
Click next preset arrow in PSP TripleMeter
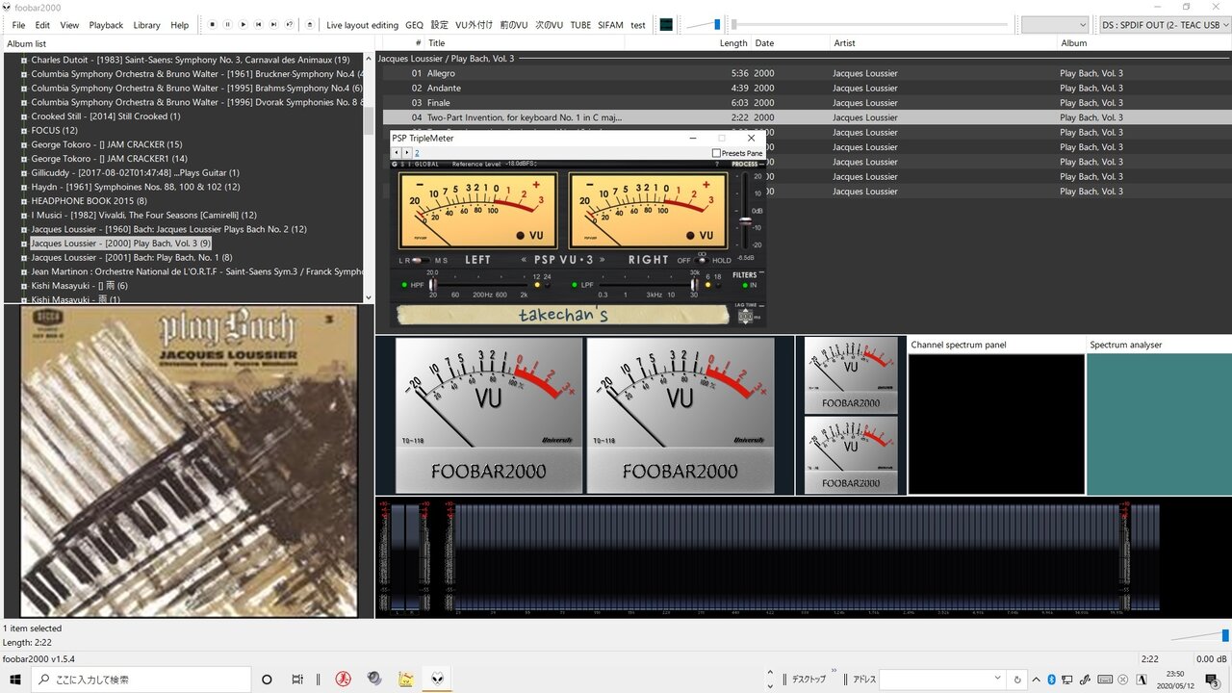[406, 153]
